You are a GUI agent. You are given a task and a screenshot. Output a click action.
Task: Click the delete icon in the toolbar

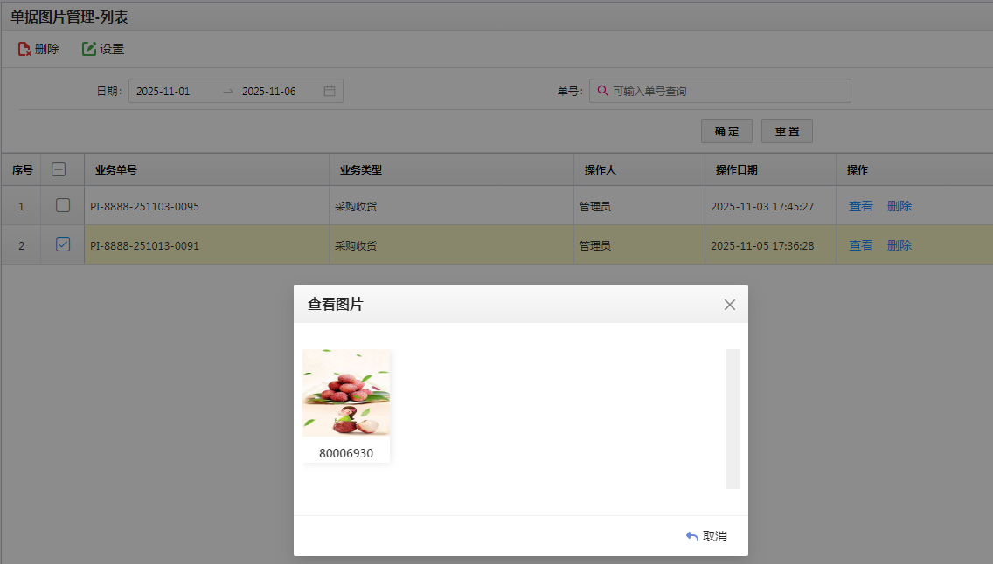(x=24, y=50)
